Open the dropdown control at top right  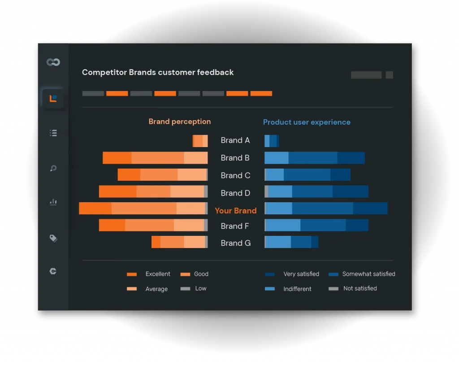365,75
